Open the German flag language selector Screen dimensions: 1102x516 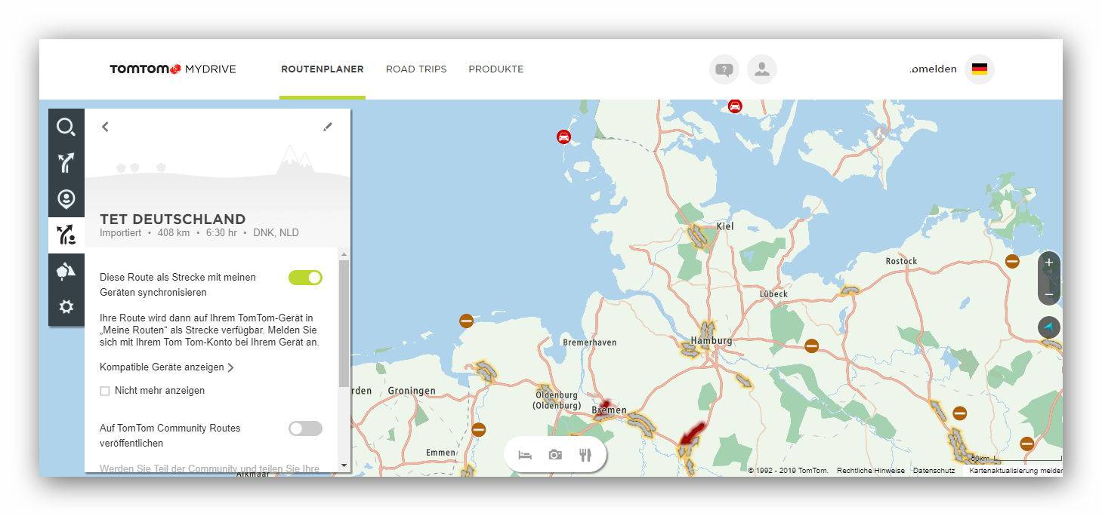point(979,69)
